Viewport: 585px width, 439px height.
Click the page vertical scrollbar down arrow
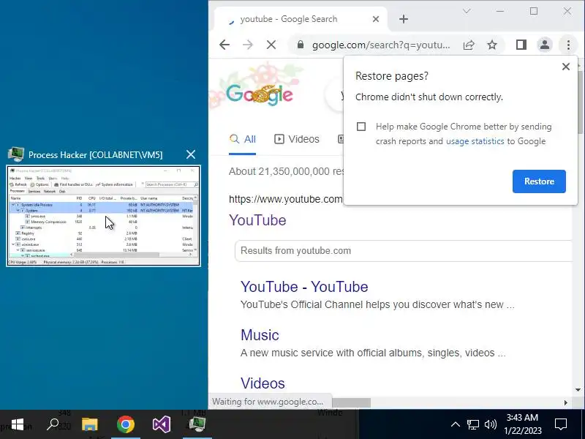[x=578, y=390]
